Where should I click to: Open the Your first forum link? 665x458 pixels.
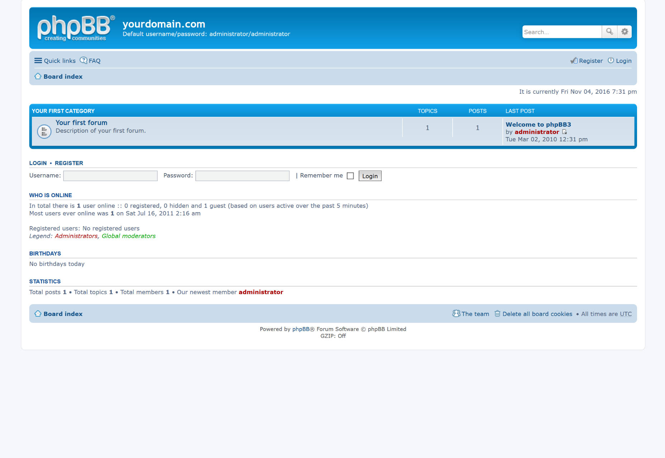pos(81,122)
